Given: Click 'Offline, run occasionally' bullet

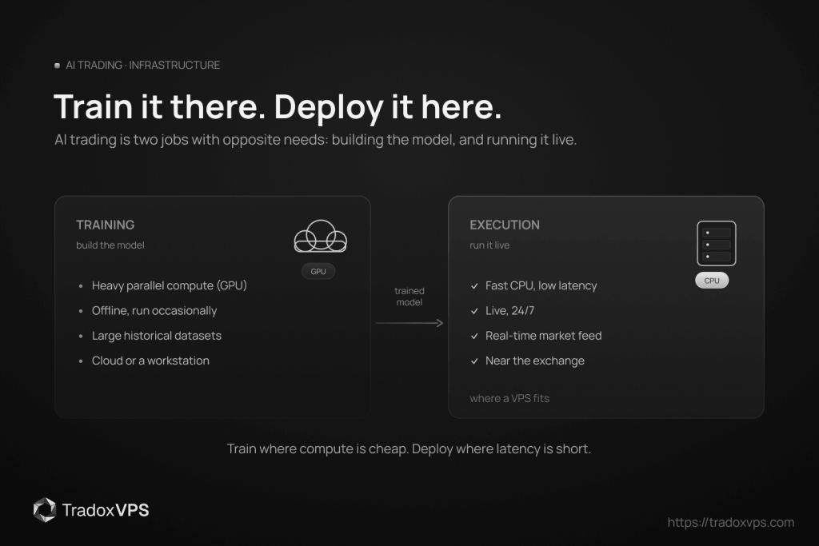Looking at the screenshot, I should point(154,311).
